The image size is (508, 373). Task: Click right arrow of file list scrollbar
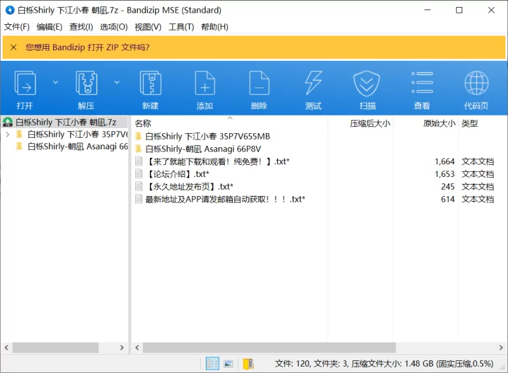click(x=501, y=348)
